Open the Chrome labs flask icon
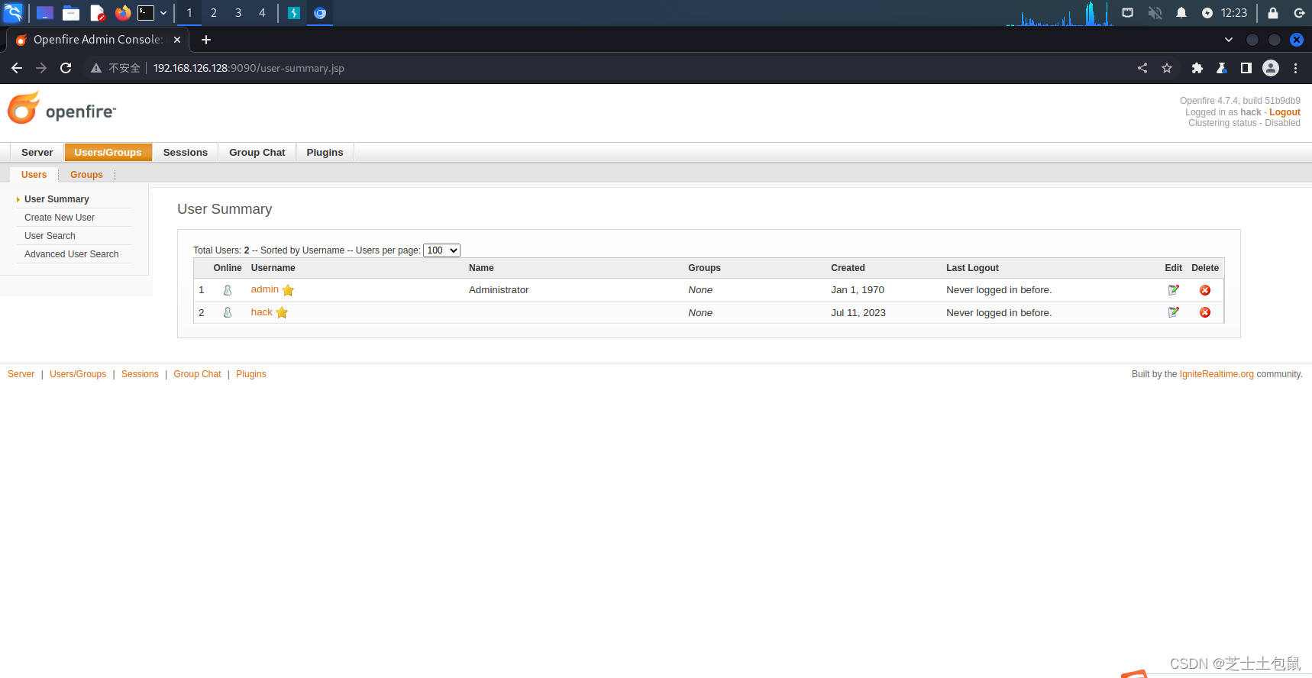 point(1222,68)
